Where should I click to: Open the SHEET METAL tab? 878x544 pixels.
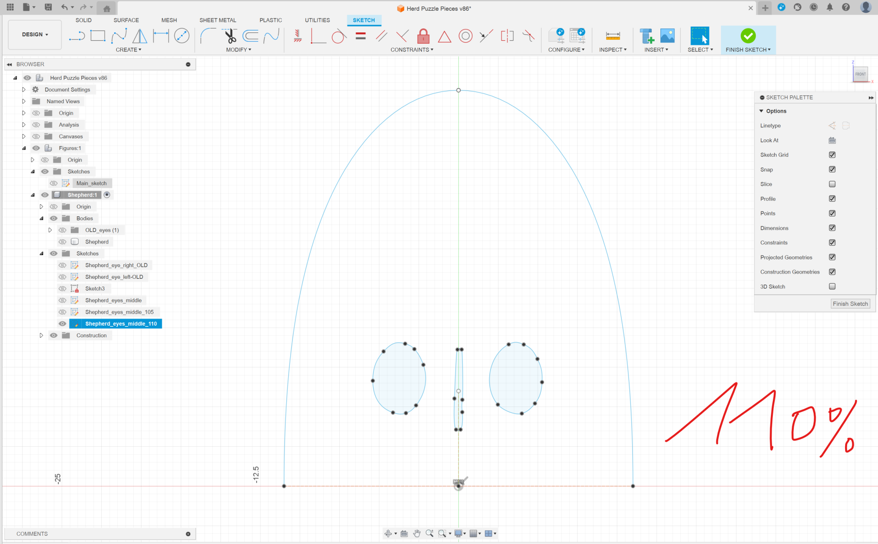[x=218, y=20]
